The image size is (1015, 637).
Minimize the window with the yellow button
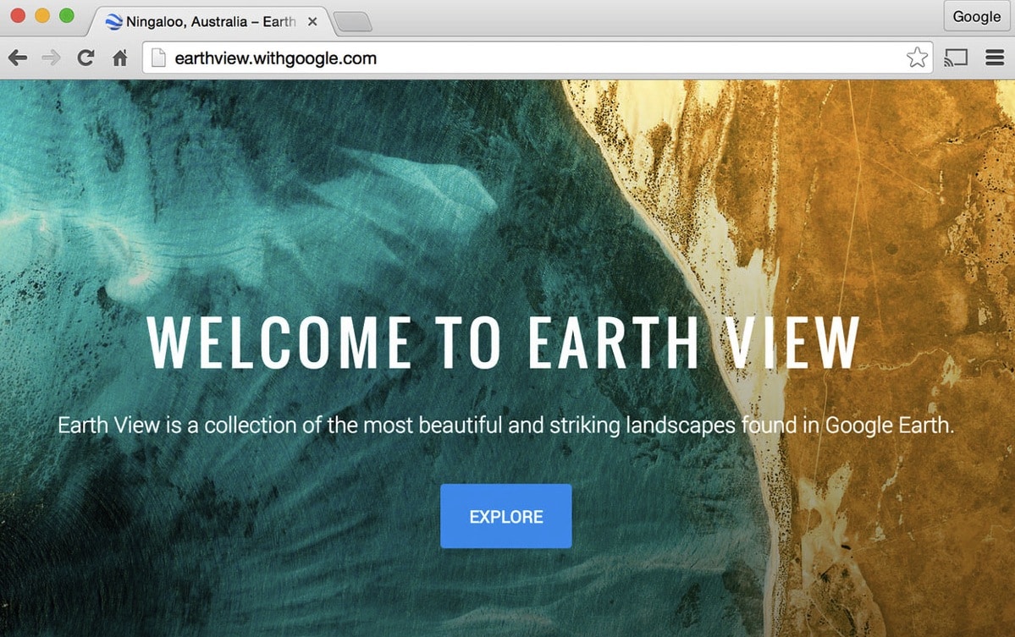[42, 15]
